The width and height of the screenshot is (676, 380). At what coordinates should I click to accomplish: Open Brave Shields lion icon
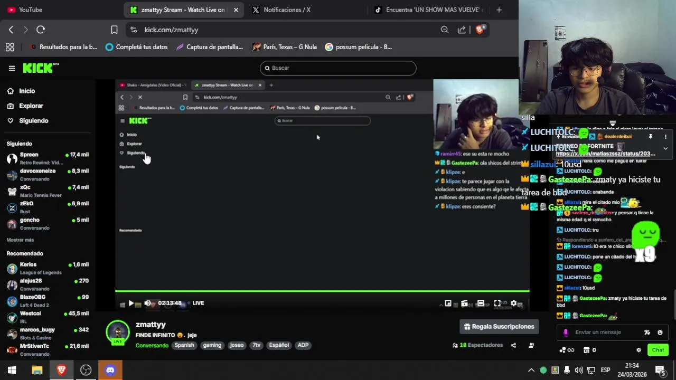[480, 30]
